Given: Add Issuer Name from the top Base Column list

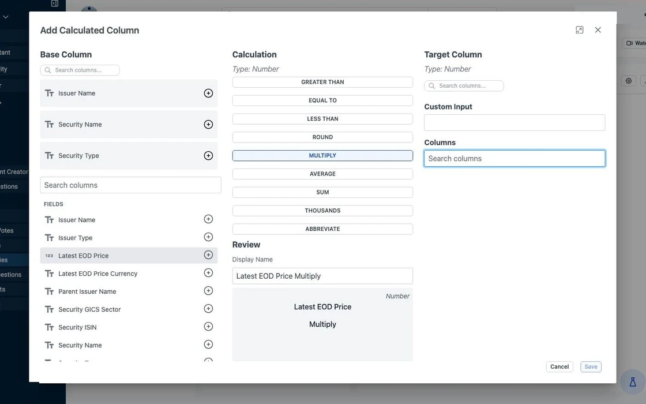Looking at the screenshot, I should (x=208, y=93).
